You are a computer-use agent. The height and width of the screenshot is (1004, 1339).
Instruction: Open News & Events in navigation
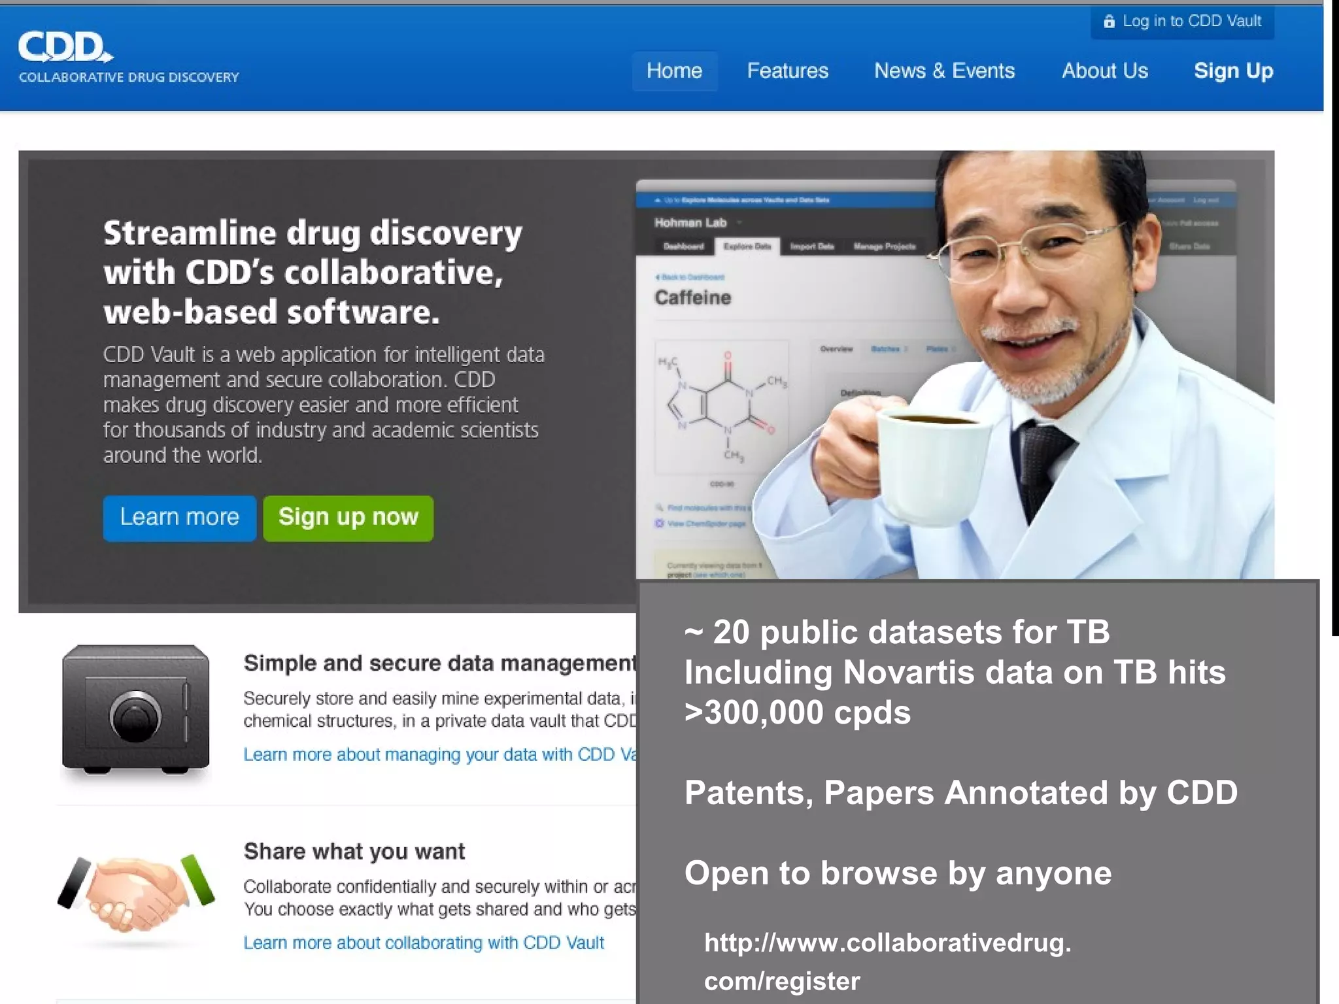944,71
